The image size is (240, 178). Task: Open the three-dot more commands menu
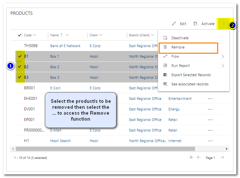click(224, 24)
